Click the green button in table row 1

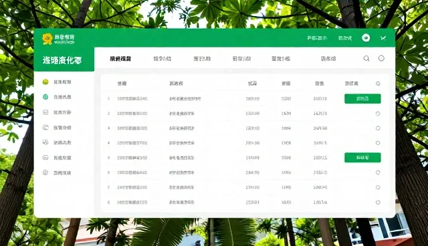[362, 99]
